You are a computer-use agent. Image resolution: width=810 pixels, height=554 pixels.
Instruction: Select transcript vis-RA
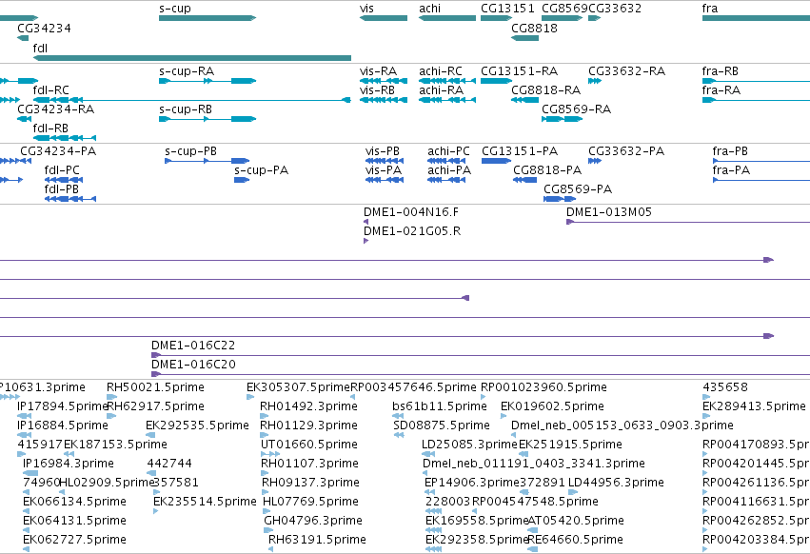(x=384, y=81)
